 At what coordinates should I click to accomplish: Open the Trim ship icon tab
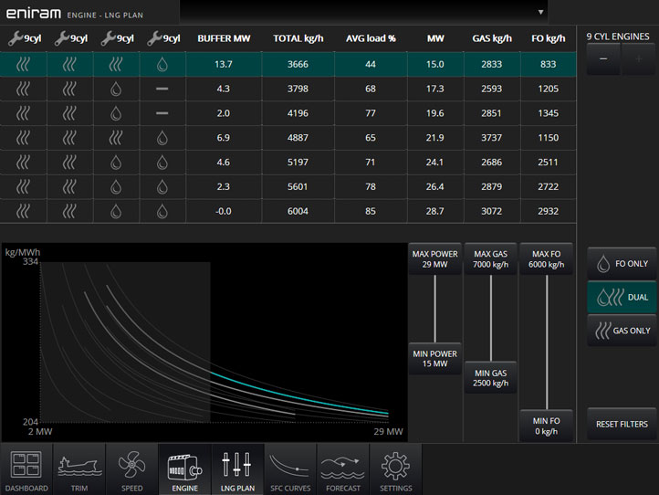coord(79,469)
